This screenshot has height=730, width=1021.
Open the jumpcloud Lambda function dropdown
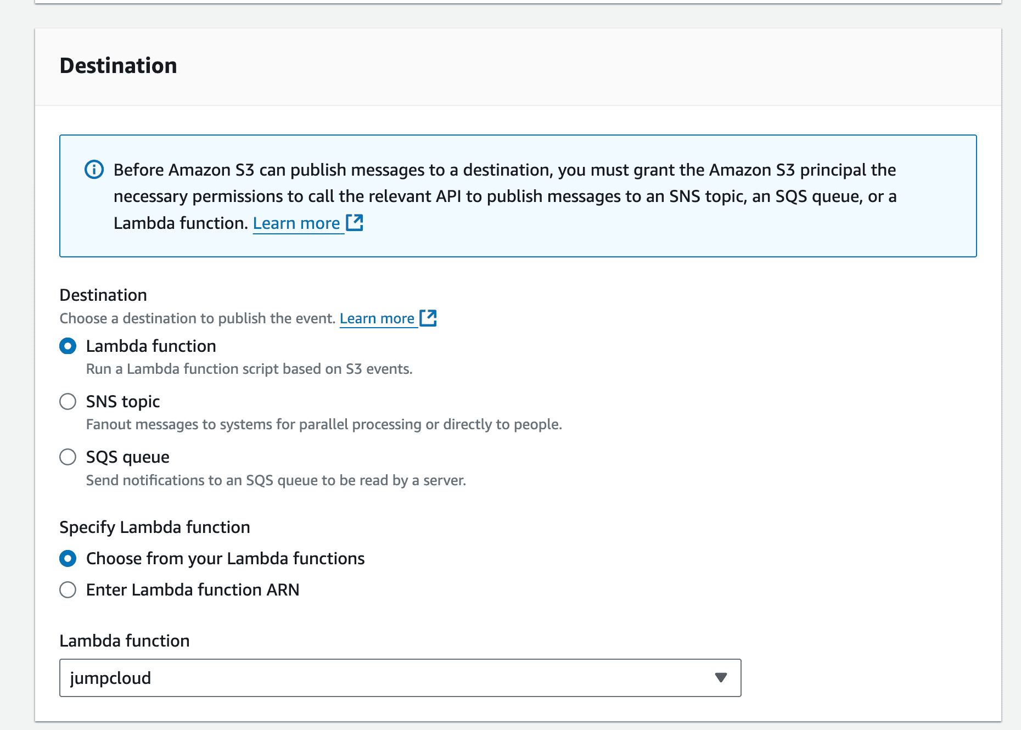(x=384, y=678)
